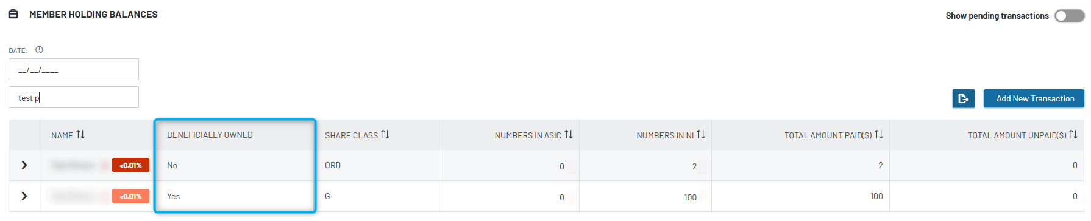
Task: Click the orange <0.01% badge in second row
Action: [x=130, y=196]
